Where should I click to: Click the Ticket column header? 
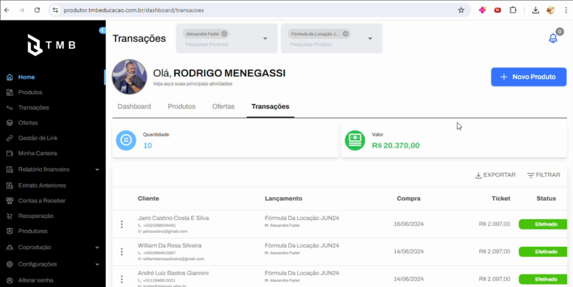click(501, 199)
